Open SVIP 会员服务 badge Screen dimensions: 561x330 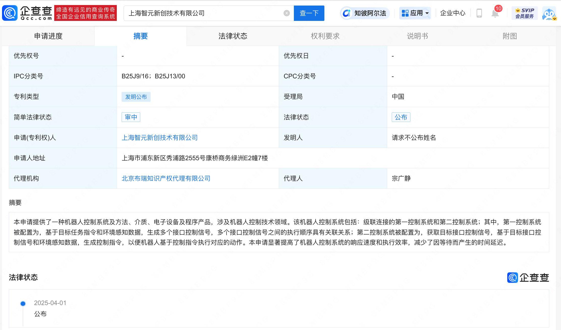point(524,13)
